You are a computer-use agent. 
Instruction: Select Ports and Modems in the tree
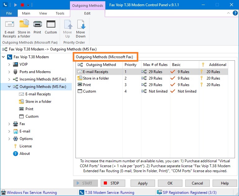35,72
